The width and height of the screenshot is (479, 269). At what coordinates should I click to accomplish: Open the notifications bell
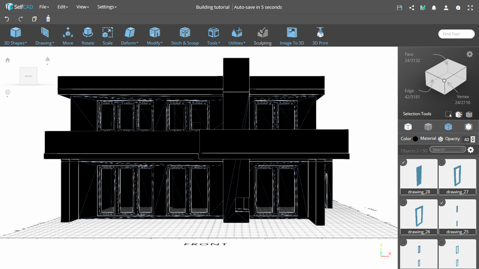434,7
